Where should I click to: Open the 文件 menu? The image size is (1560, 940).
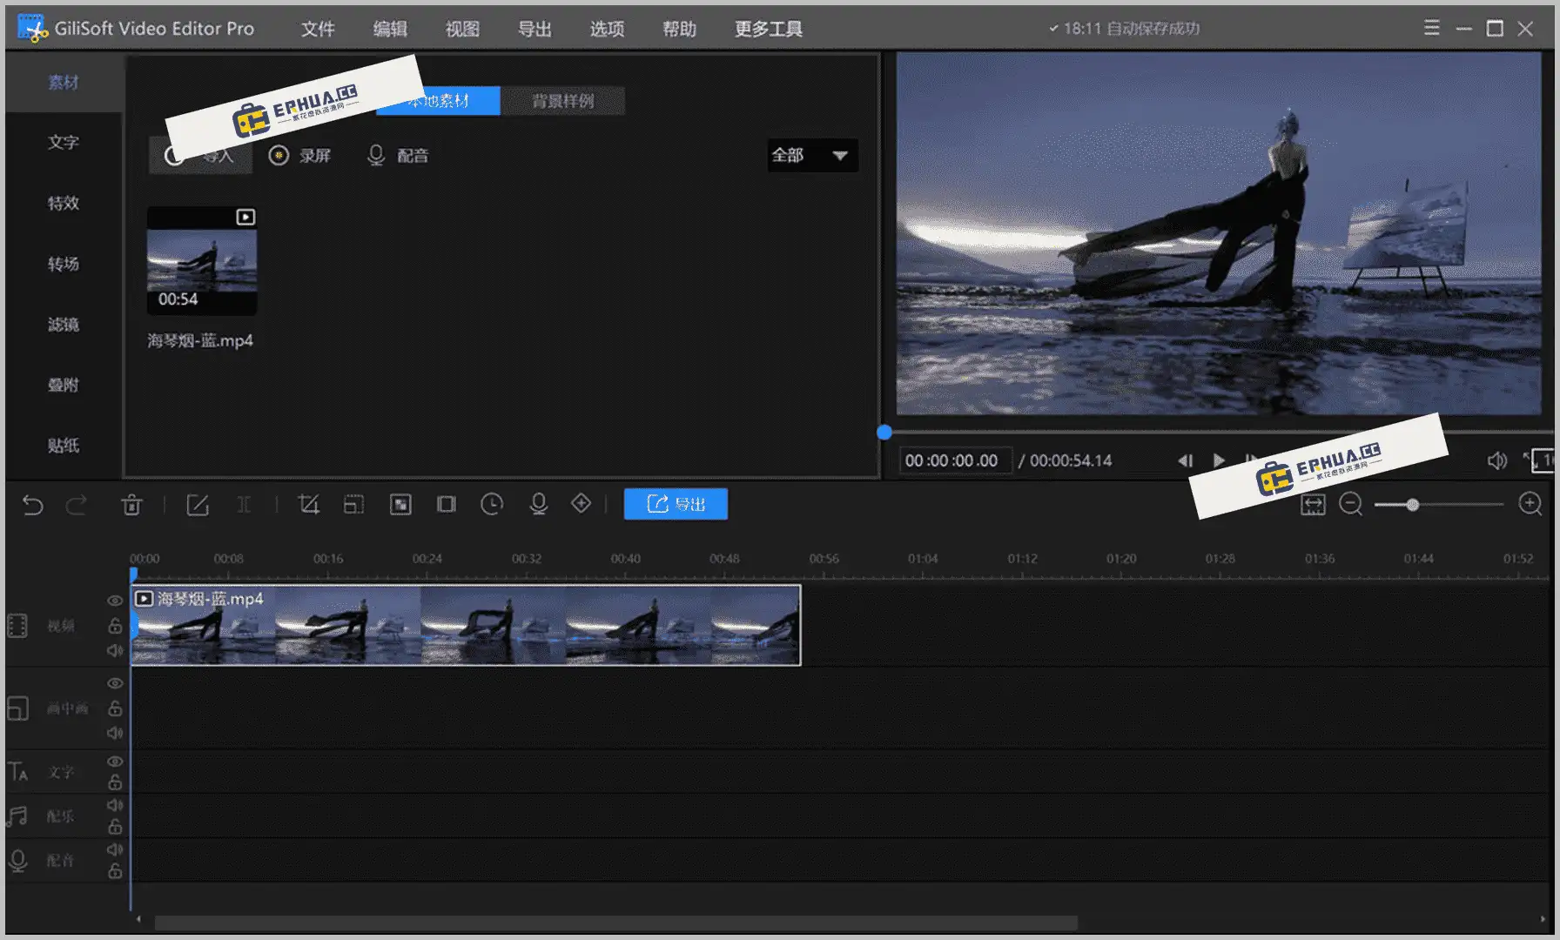click(317, 29)
